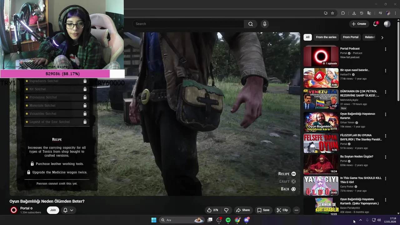Image resolution: width=400 pixels, height=225 pixels.
Task: Click the YouTube search magnifier button
Action: coord(251,24)
